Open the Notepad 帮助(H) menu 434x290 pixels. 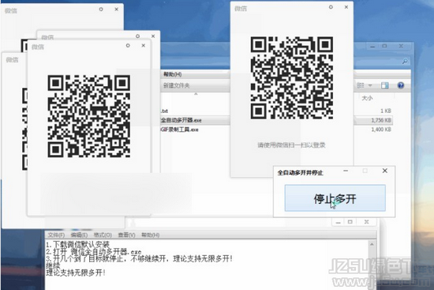tap(150, 235)
